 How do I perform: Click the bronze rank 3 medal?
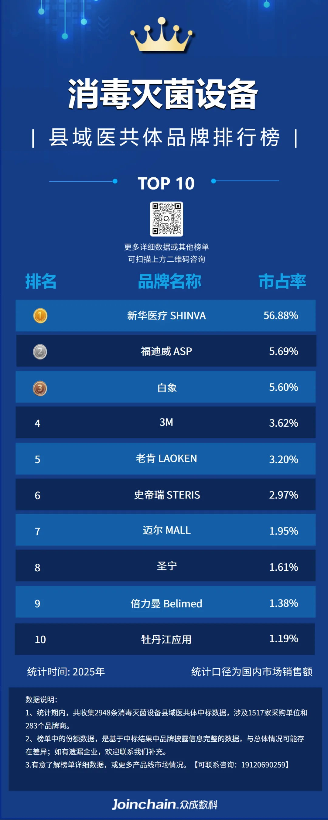[40, 388]
